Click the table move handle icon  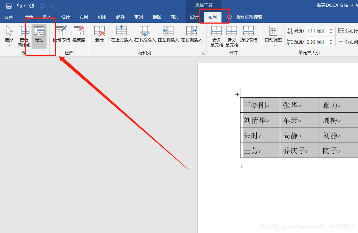(237, 94)
